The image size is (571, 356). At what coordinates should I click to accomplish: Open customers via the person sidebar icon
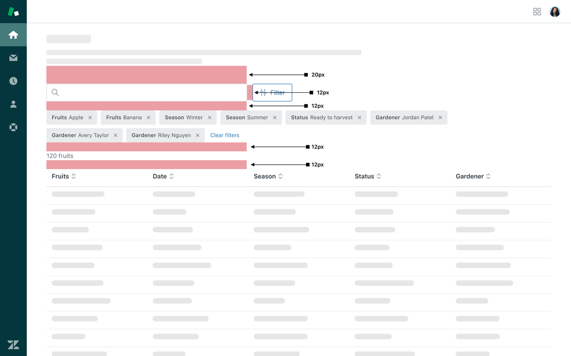coord(13,104)
